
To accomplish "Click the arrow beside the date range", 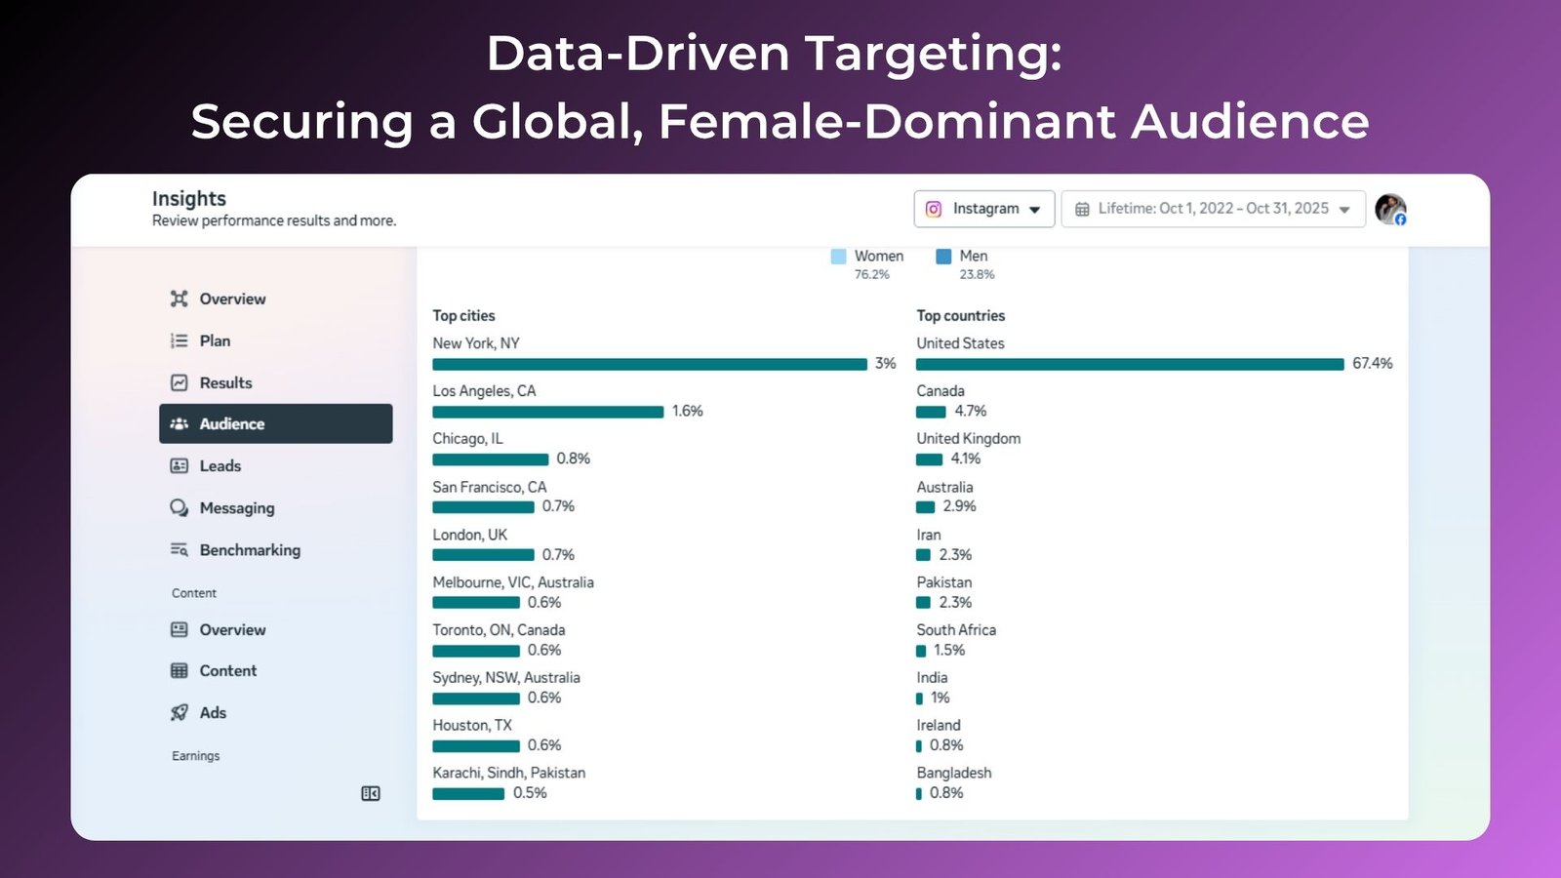I will click(x=1344, y=210).
